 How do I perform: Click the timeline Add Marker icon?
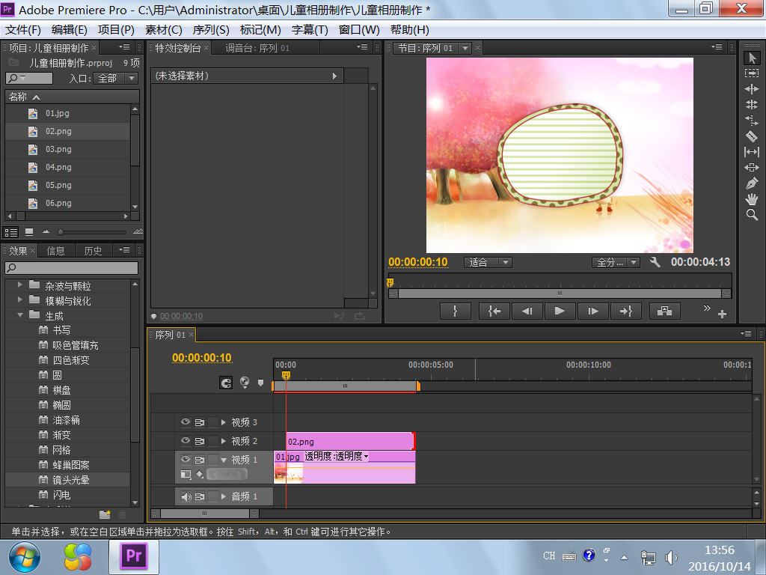pos(260,383)
